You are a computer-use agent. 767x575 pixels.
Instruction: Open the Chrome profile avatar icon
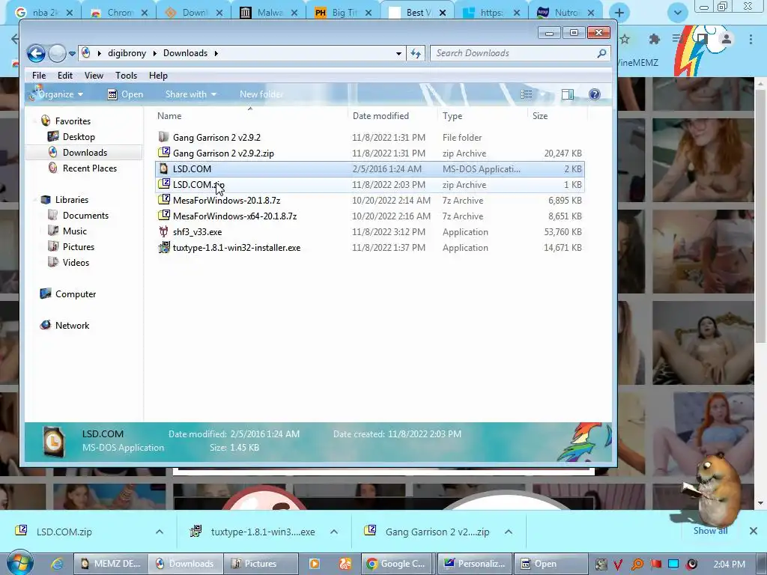pyautogui.click(x=726, y=39)
